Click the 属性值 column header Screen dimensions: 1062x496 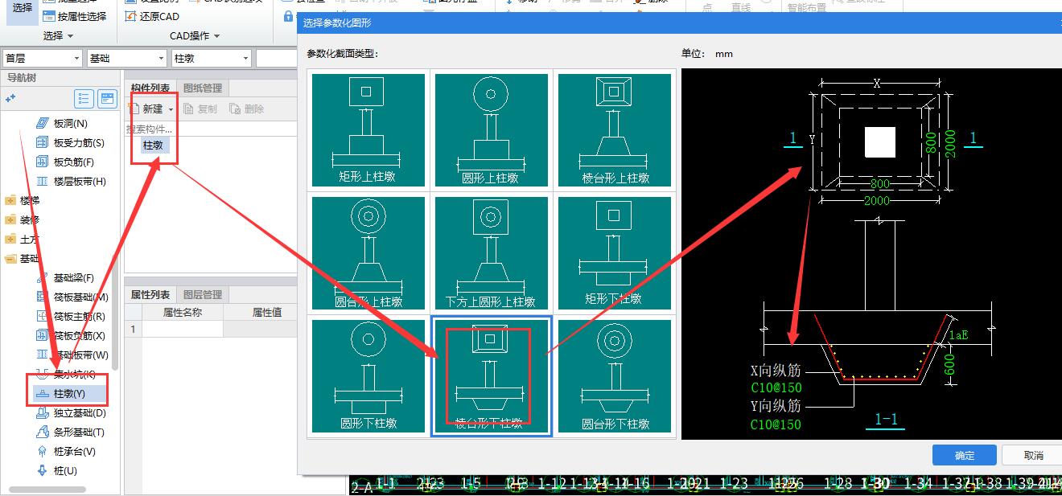266,312
